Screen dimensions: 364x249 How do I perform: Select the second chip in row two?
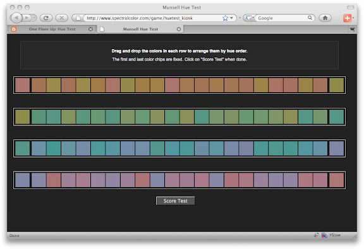pyautogui.click(x=39, y=117)
